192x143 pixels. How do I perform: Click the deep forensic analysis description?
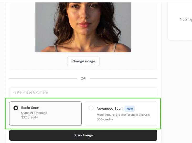tap(123, 115)
